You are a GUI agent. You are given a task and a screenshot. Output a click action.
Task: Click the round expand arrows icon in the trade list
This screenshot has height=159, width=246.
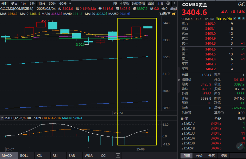240,146
